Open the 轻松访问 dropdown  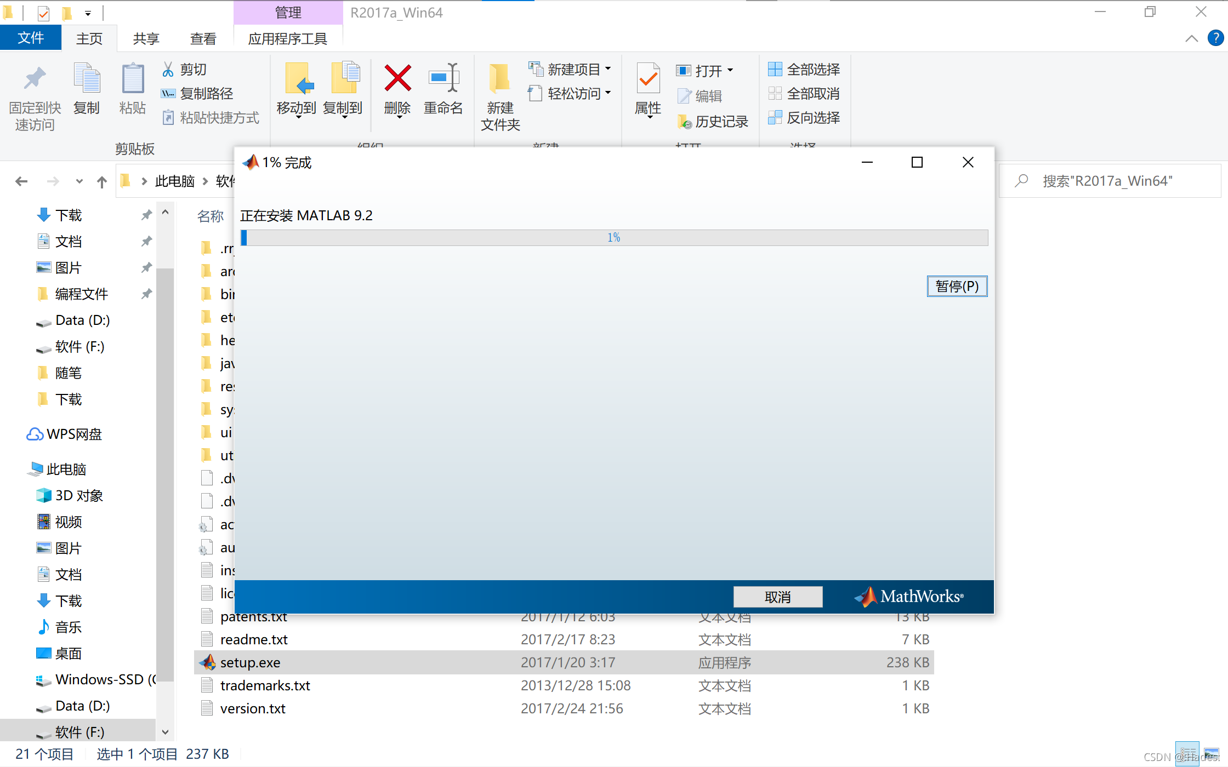(x=608, y=94)
